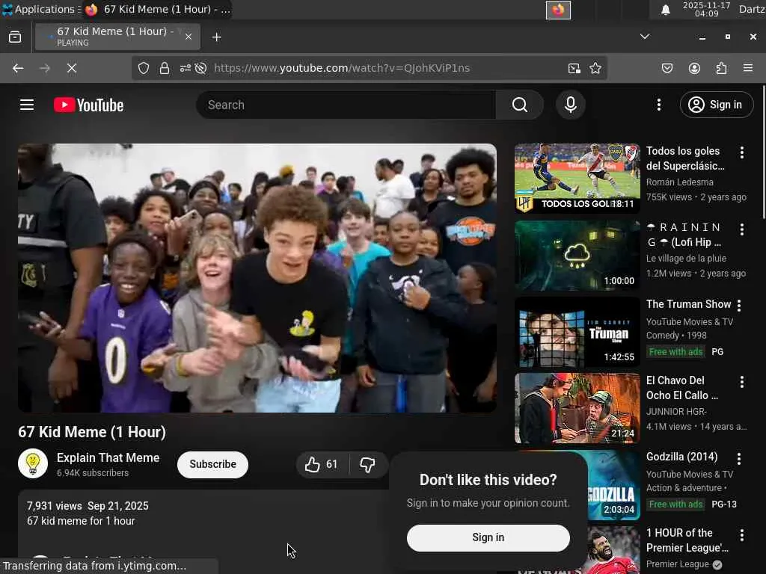Subscribe to Explain That Meme
Image resolution: width=766 pixels, height=574 pixels.
point(212,464)
